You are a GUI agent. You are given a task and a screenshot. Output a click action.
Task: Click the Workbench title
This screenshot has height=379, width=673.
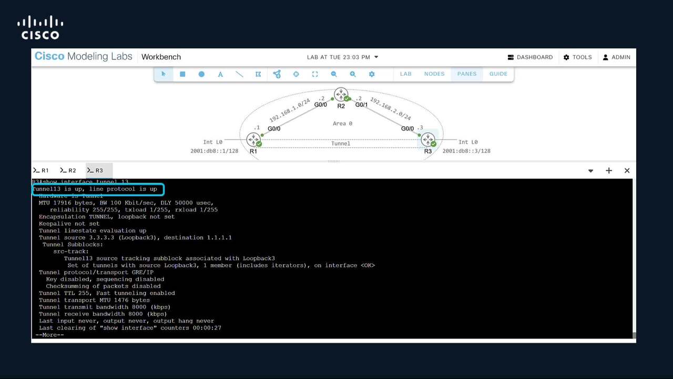161,57
